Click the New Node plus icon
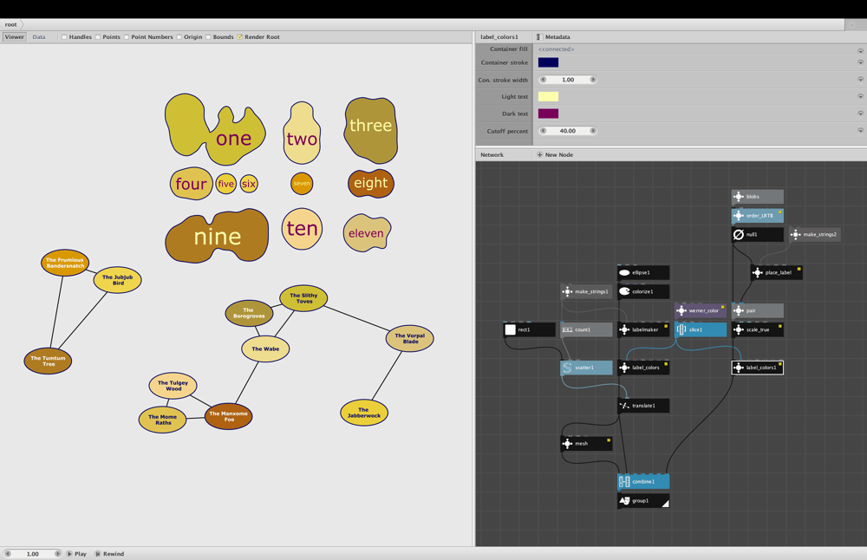The height and width of the screenshot is (560, 867). click(539, 155)
